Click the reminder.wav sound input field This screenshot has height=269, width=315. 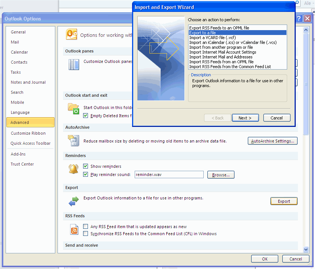[169, 174]
